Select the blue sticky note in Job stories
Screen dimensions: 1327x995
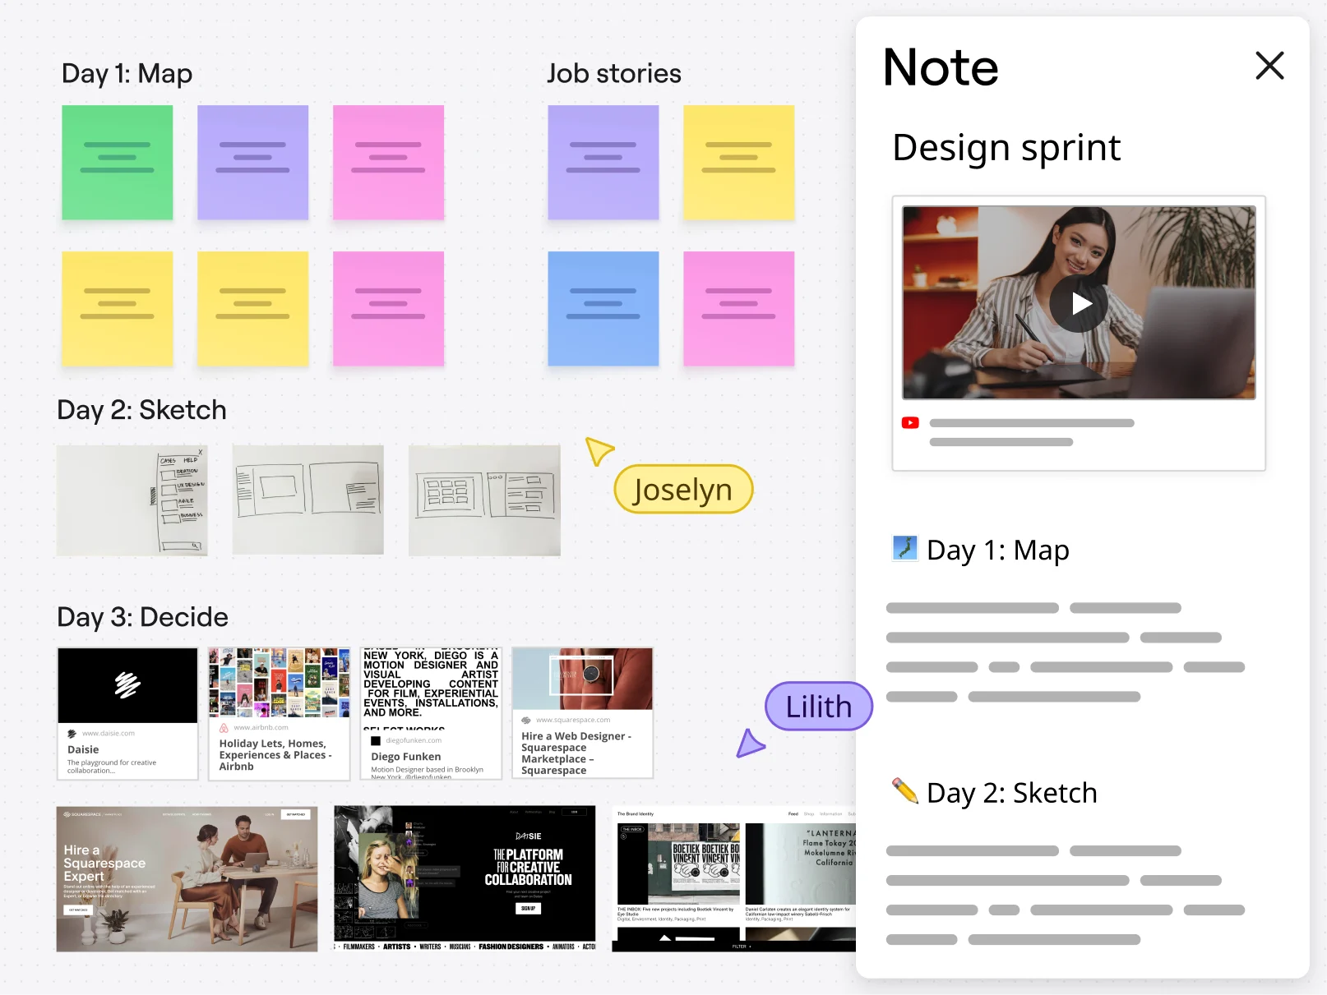click(x=603, y=309)
